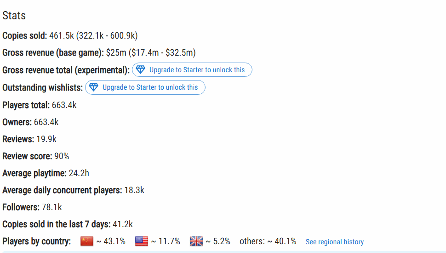Image resolution: width=446 pixels, height=253 pixels.
Task: Click the Reviews 19.9k count
Action: (x=46, y=139)
